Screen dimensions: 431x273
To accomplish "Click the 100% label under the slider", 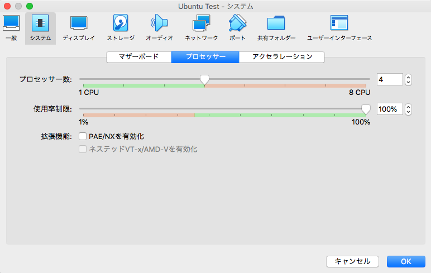I will tap(361, 122).
